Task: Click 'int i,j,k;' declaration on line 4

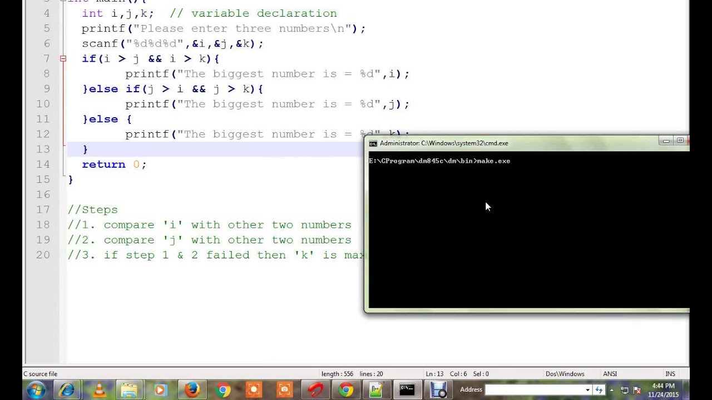Action: pos(118,13)
